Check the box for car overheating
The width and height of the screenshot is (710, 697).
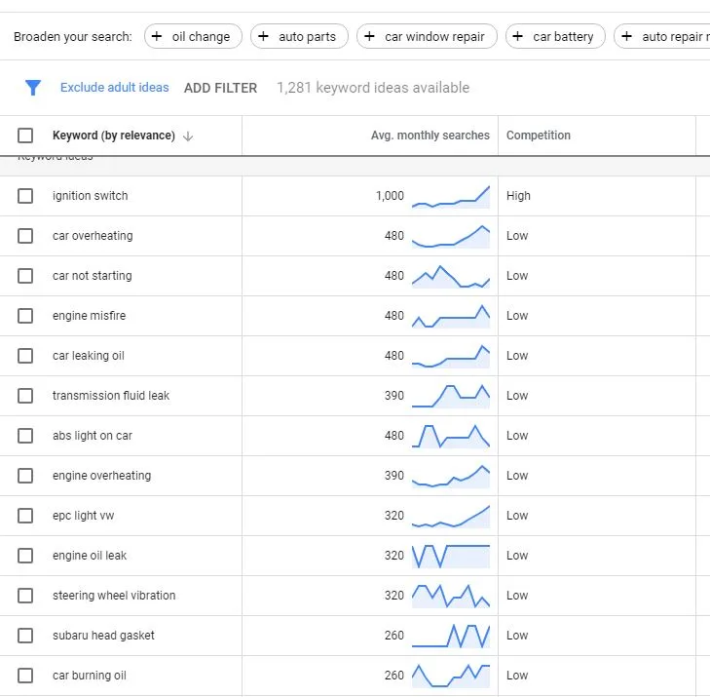(25, 236)
